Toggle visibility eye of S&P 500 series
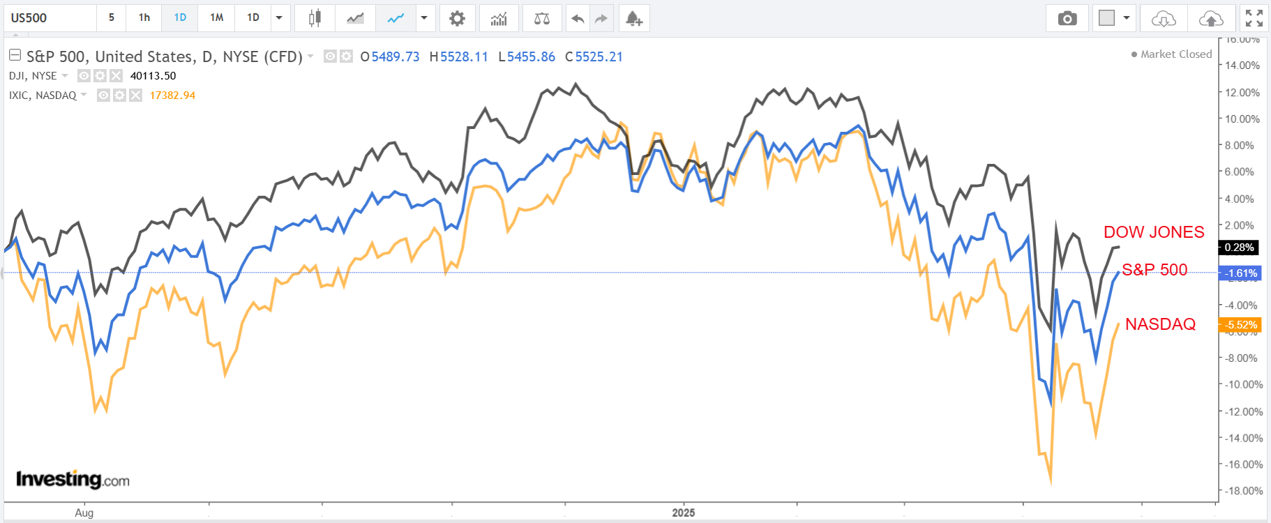Screen dimensions: 1271x523 tap(331, 56)
